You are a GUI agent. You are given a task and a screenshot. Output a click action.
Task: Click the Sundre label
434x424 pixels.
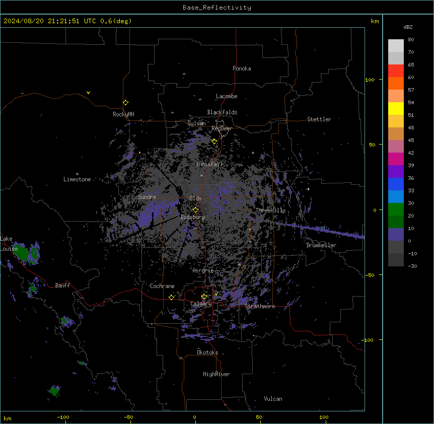pyautogui.click(x=147, y=197)
